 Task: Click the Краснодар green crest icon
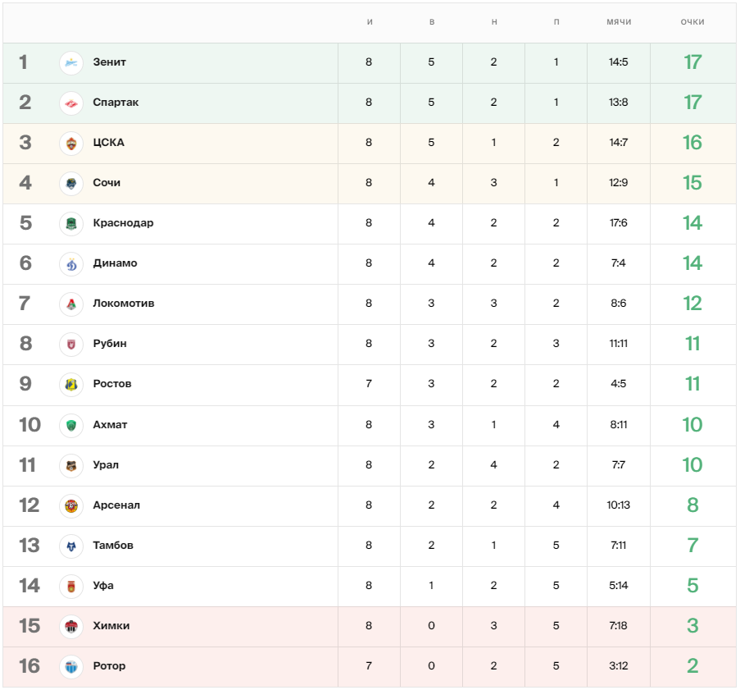tap(71, 223)
